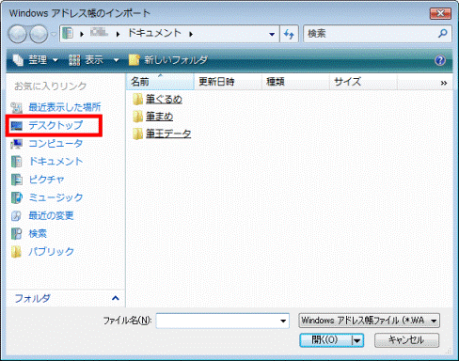Click the magnifying glass search icon

click(443, 33)
